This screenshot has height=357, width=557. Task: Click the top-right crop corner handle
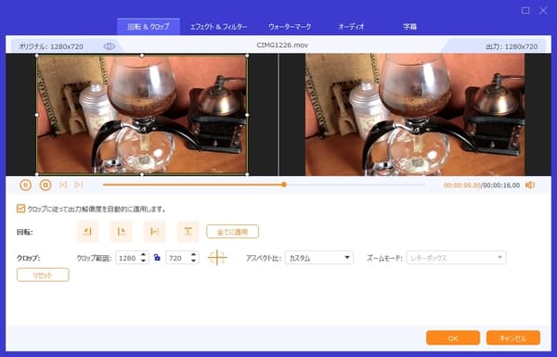247,56
